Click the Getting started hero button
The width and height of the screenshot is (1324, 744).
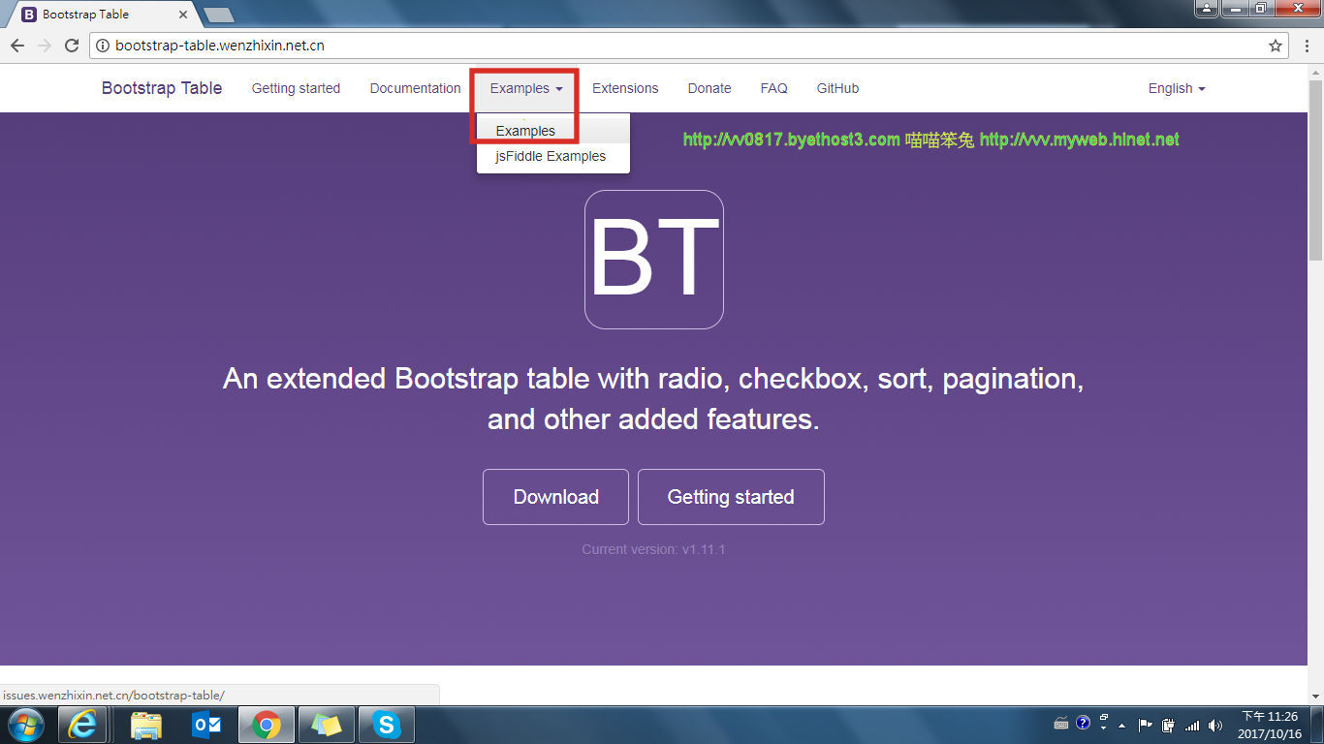pyautogui.click(x=731, y=497)
